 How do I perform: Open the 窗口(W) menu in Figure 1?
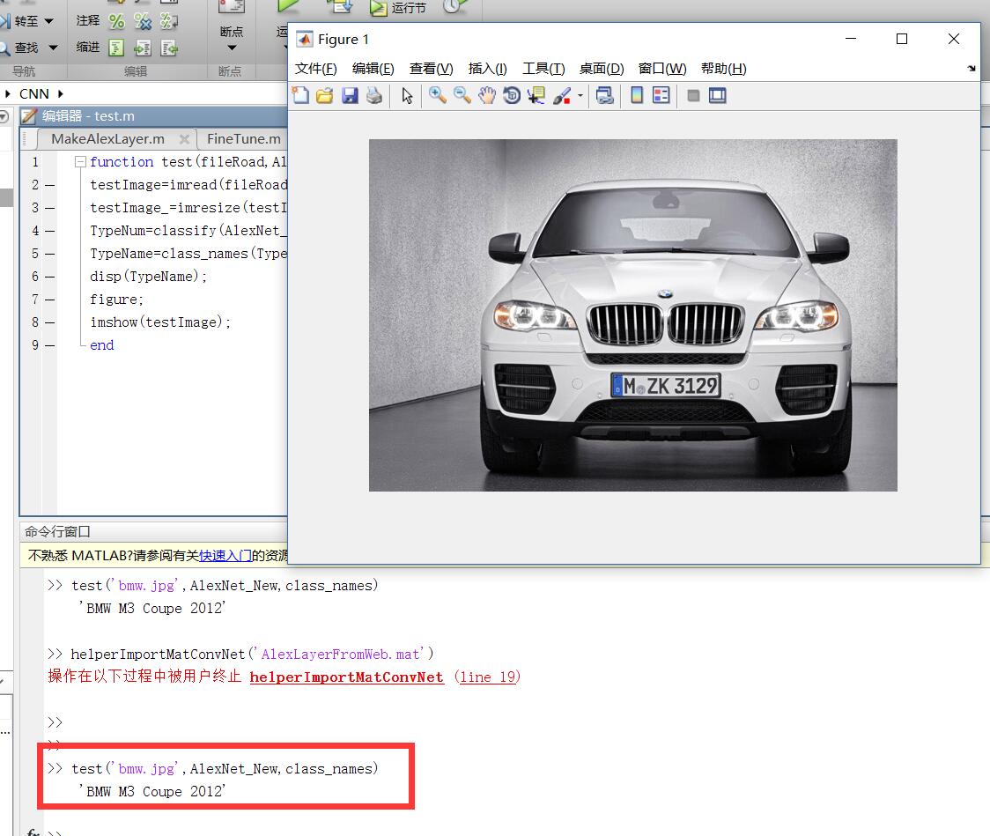[662, 68]
